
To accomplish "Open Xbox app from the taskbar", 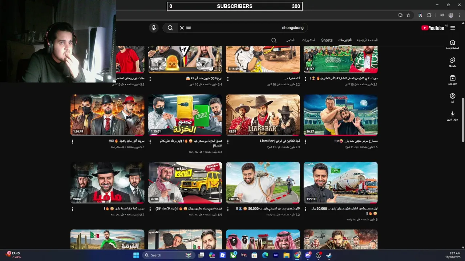I will [x=233, y=255].
